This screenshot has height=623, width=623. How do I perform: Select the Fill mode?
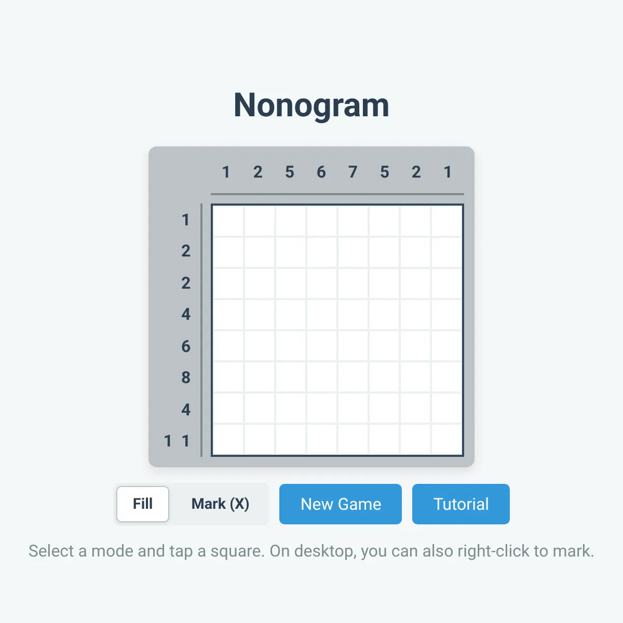point(142,504)
